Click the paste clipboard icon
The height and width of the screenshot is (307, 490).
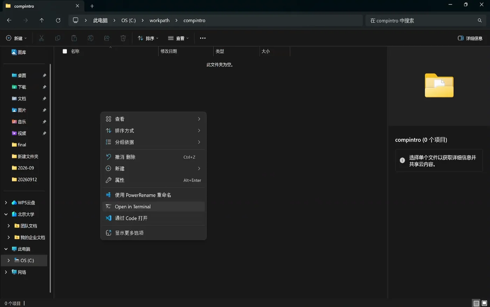(74, 38)
